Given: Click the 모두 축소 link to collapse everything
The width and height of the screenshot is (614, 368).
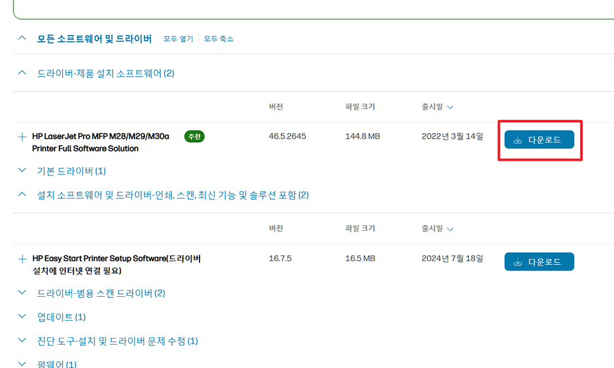Looking at the screenshot, I should point(219,38).
